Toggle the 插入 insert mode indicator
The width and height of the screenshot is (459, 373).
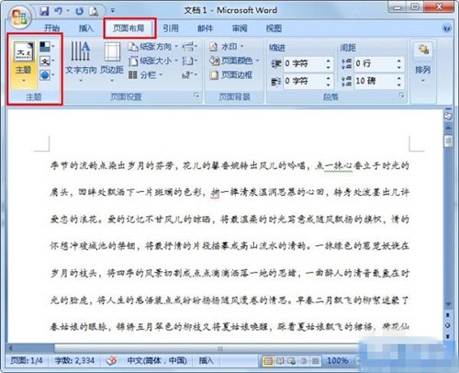tap(206, 360)
